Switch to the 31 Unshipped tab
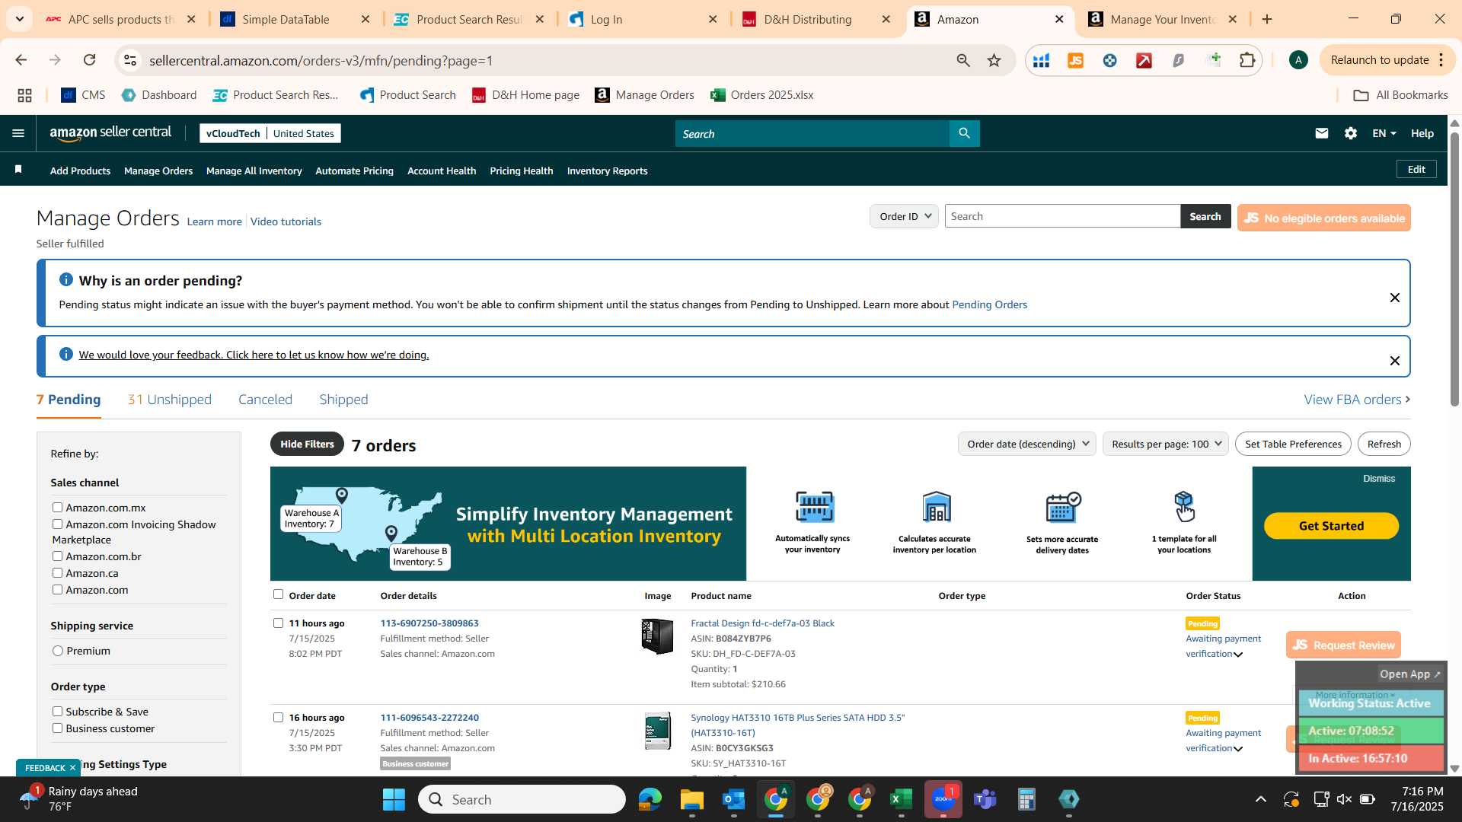 pos(169,400)
